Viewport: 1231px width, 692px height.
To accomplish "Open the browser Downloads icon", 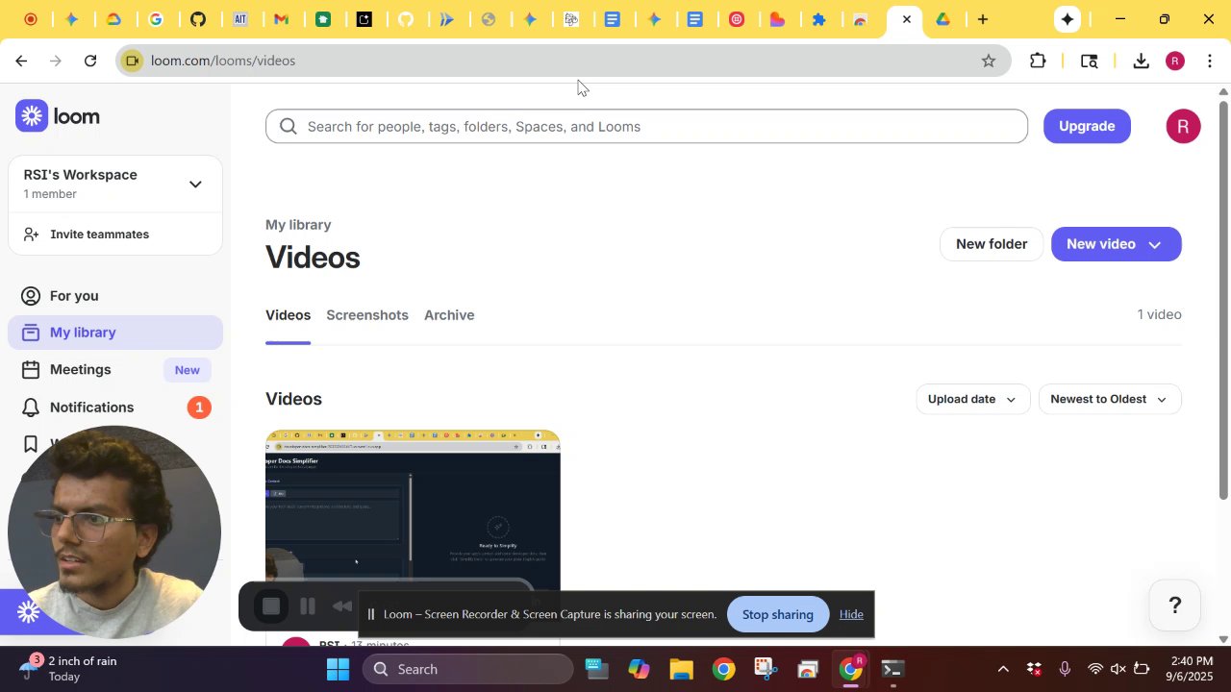I will (1141, 61).
